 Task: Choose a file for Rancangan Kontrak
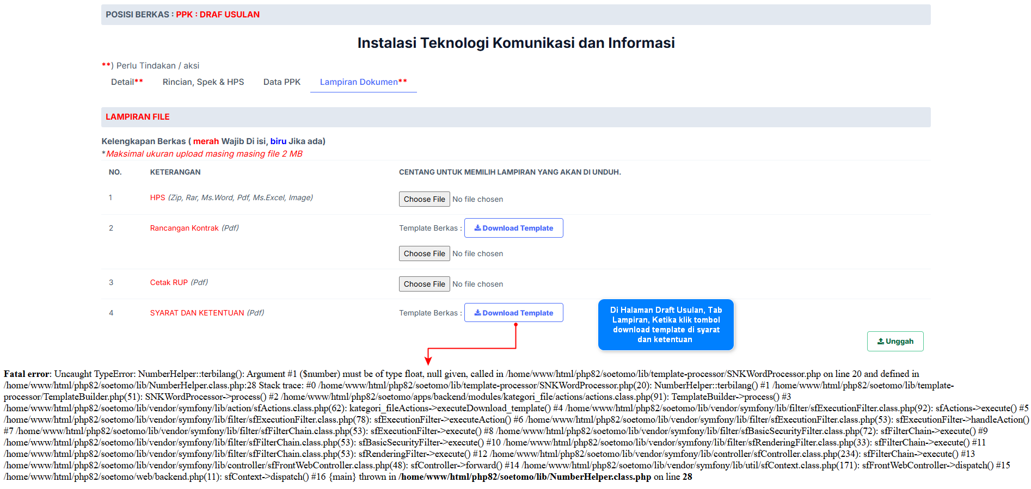coord(424,253)
